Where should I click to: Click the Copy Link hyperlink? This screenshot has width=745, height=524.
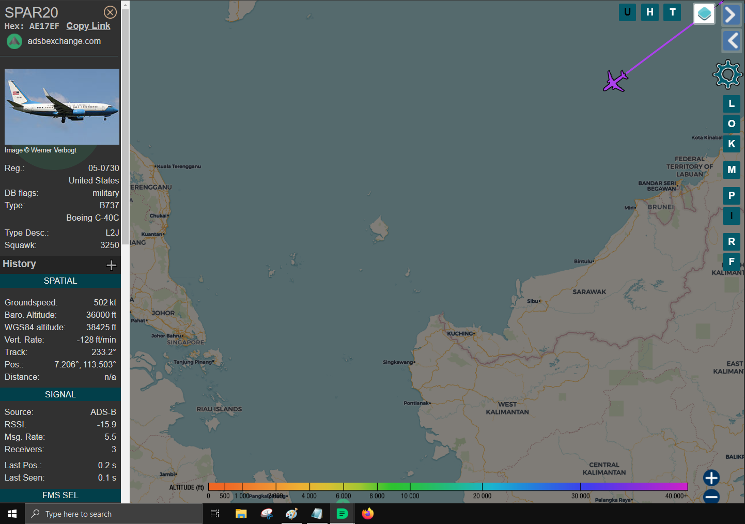pos(88,26)
